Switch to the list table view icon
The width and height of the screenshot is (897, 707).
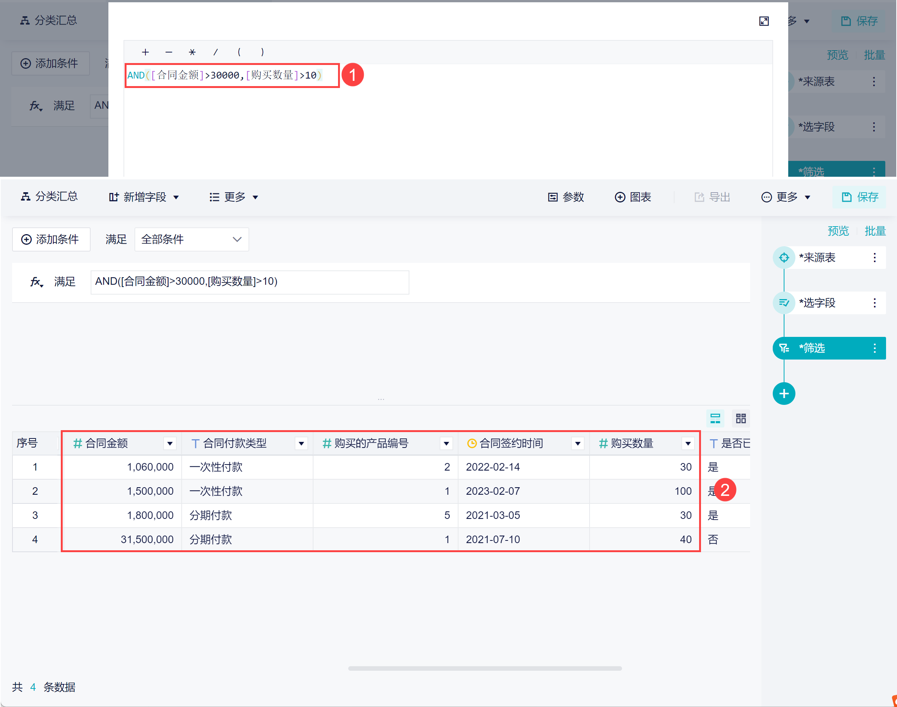(x=715, y=418)
